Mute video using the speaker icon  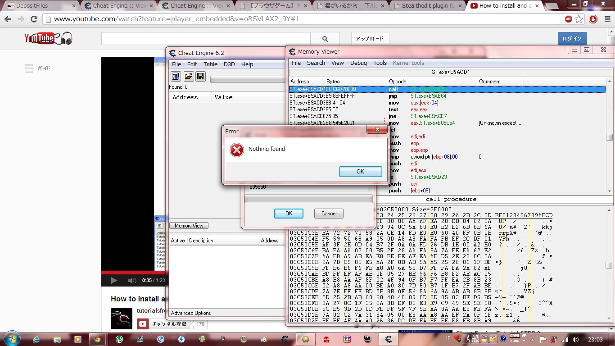[132, 280]
